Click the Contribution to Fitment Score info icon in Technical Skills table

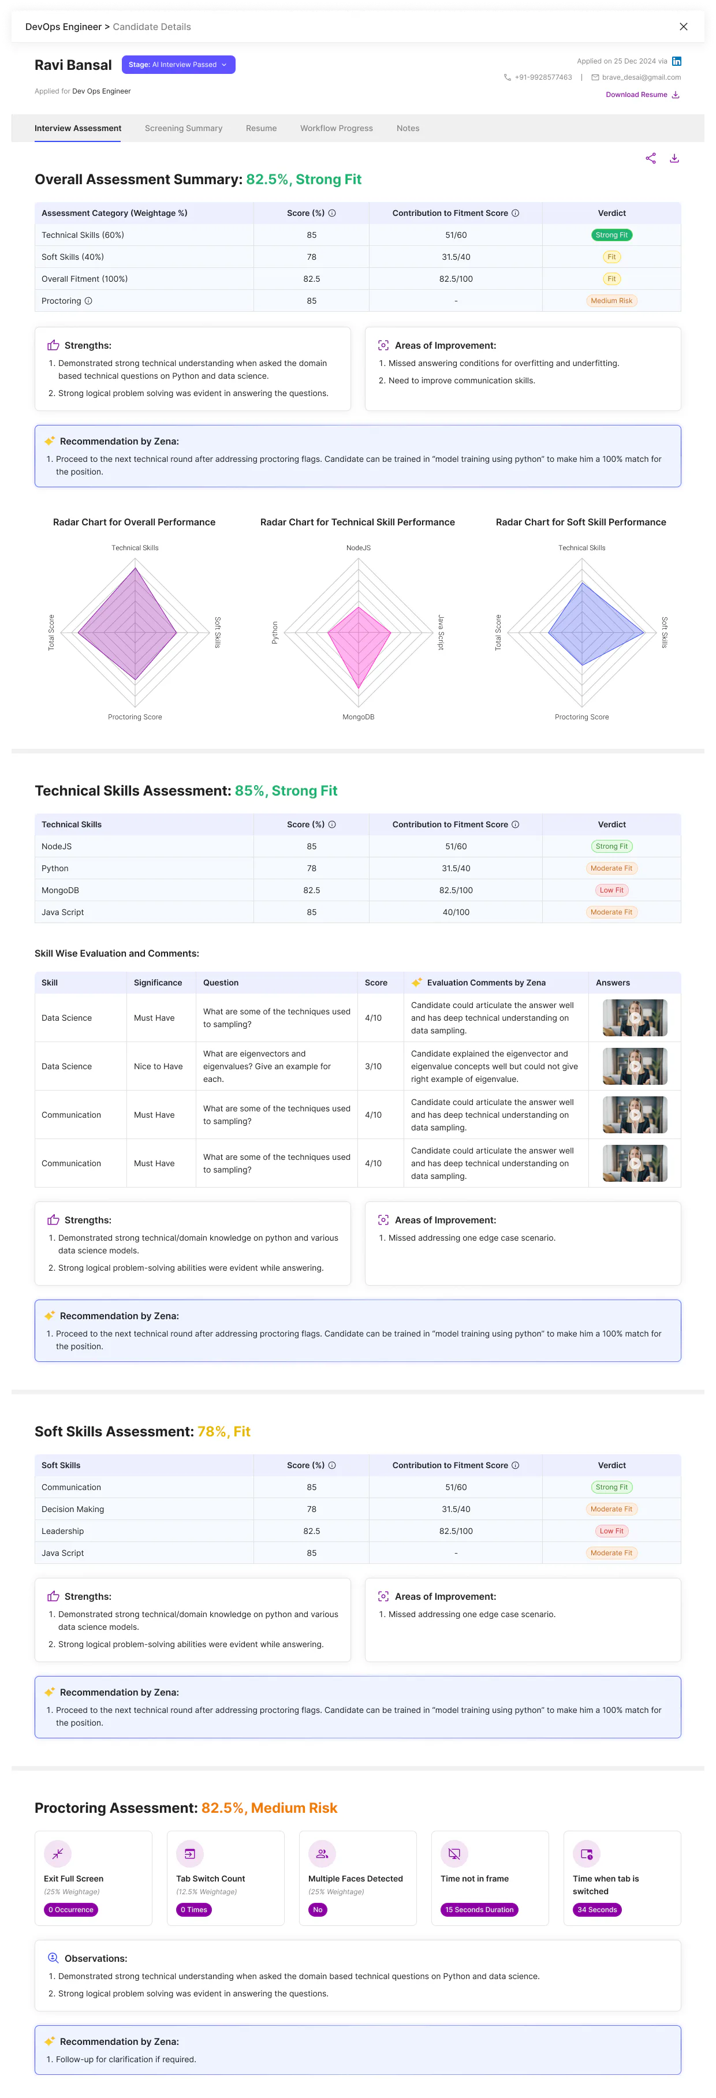tap(515, 824)
